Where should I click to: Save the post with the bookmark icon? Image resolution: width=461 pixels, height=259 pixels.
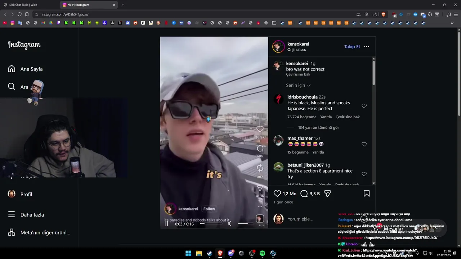point(366,194)
